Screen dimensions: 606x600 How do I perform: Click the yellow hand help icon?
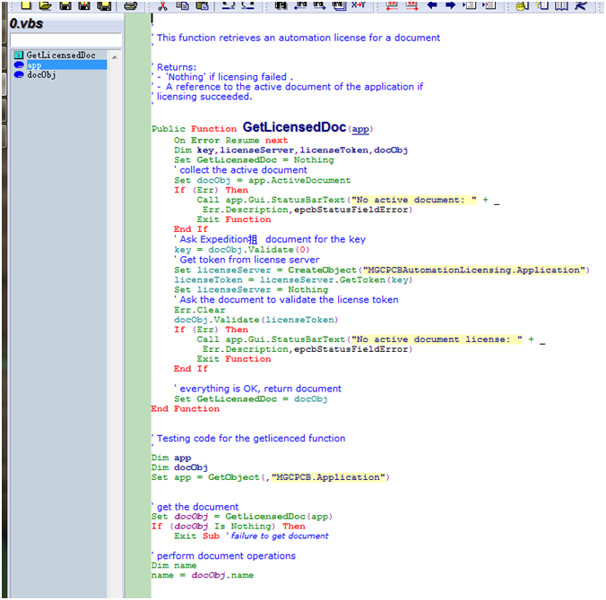tap(523, 5)
